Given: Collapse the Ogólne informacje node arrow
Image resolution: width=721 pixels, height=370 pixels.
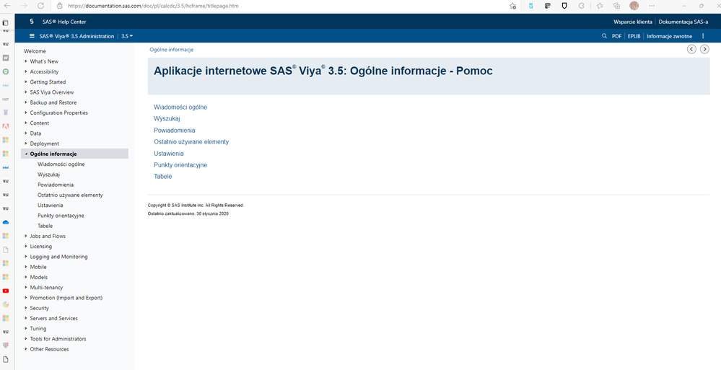Looking at the screenshot, I should pos(26,154).
